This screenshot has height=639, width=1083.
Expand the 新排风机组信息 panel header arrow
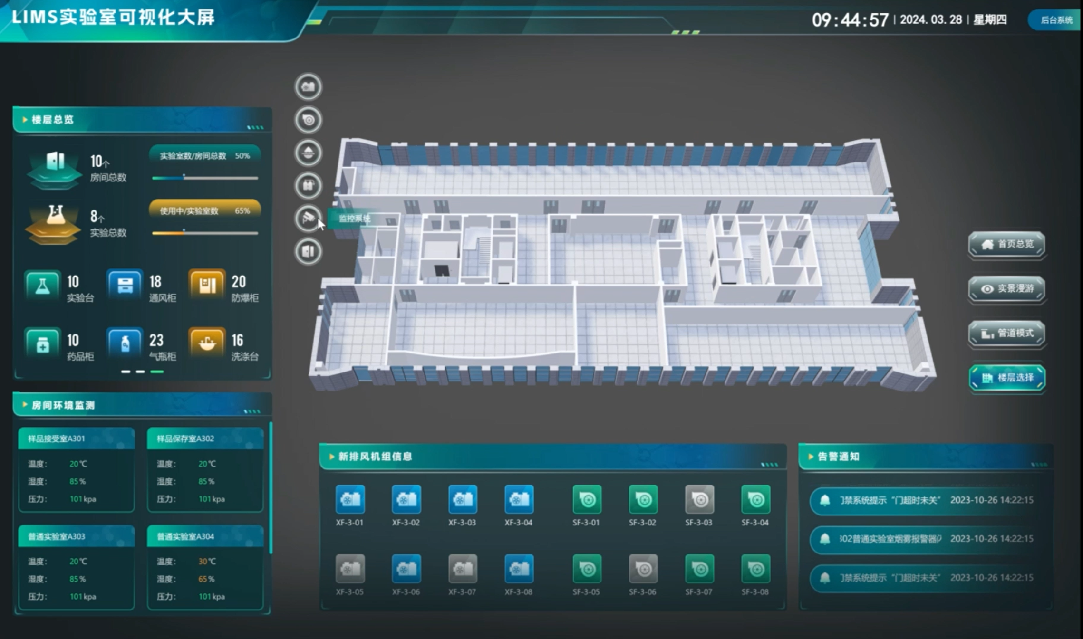(332, 457)
